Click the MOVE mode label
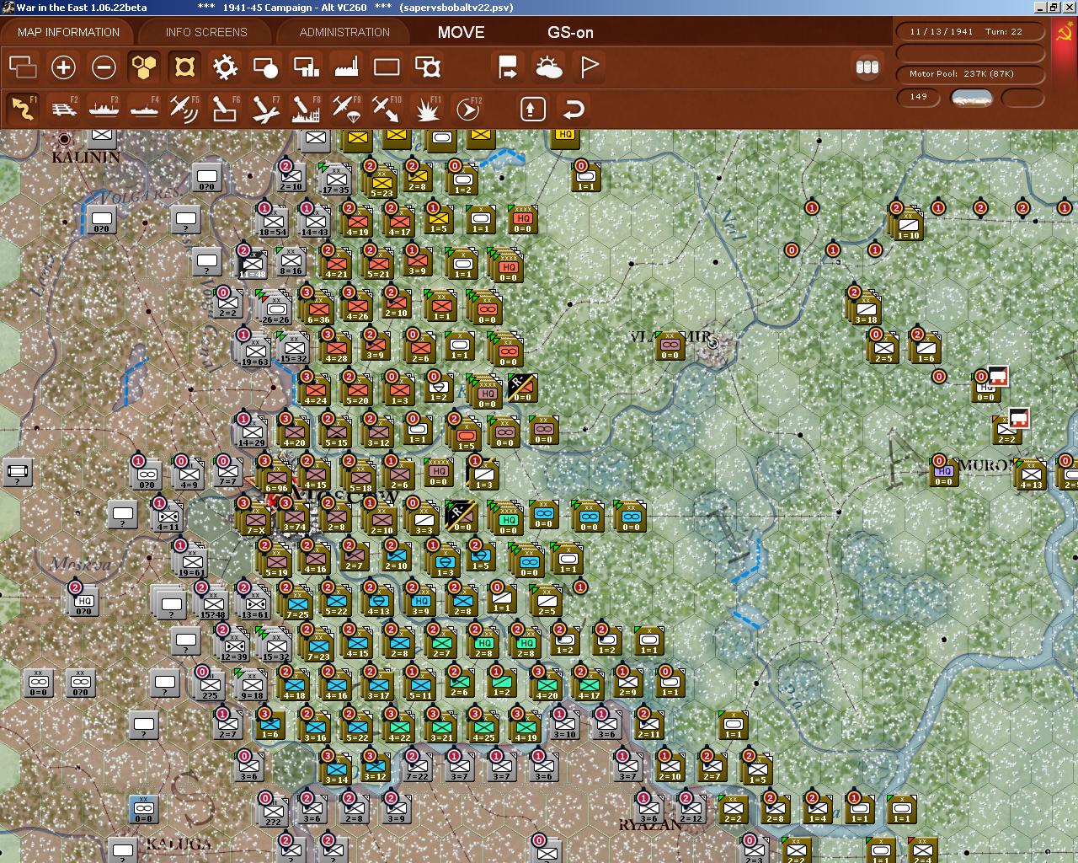 pos(461,32)
